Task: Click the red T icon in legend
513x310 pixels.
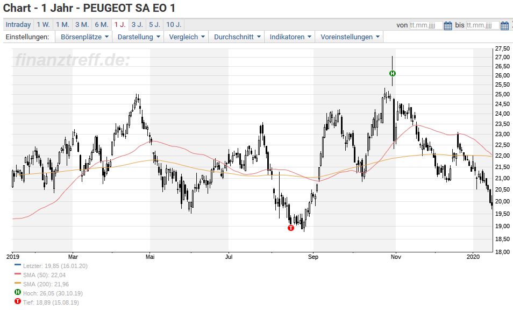Action: coord(18,301)
